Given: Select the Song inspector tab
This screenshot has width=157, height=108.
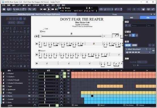Looking at the screenshot, I should [x=132, y=18].
